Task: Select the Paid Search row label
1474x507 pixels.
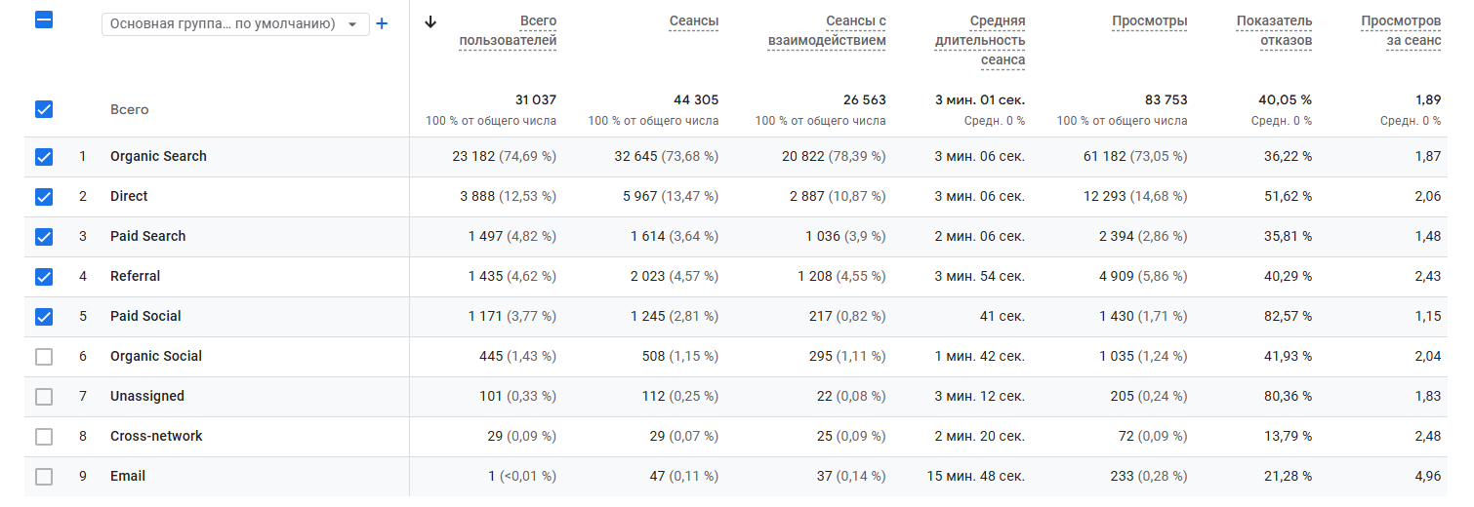Action: point(147,236)
